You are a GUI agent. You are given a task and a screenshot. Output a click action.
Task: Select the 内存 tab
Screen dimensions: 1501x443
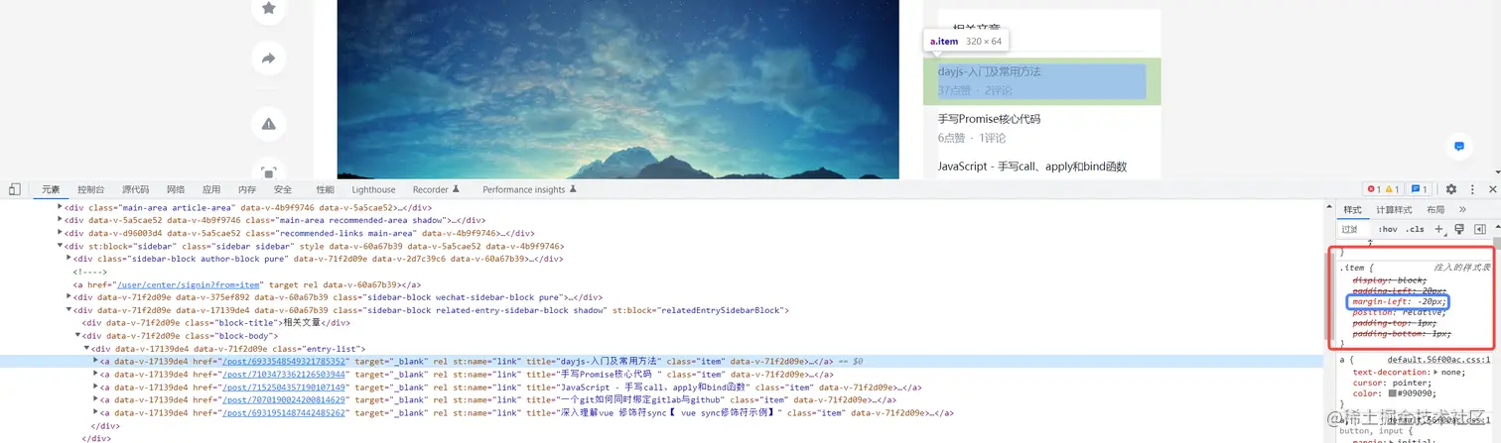click(x=247, y=189)
